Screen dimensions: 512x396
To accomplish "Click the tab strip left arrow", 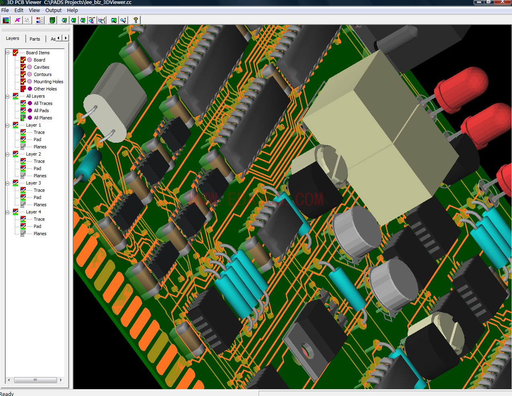I will 59,38.
